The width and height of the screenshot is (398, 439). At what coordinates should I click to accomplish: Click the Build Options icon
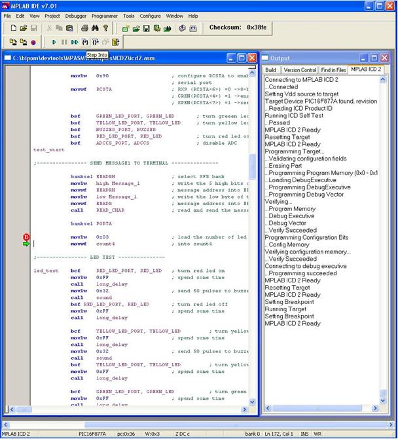157,28
